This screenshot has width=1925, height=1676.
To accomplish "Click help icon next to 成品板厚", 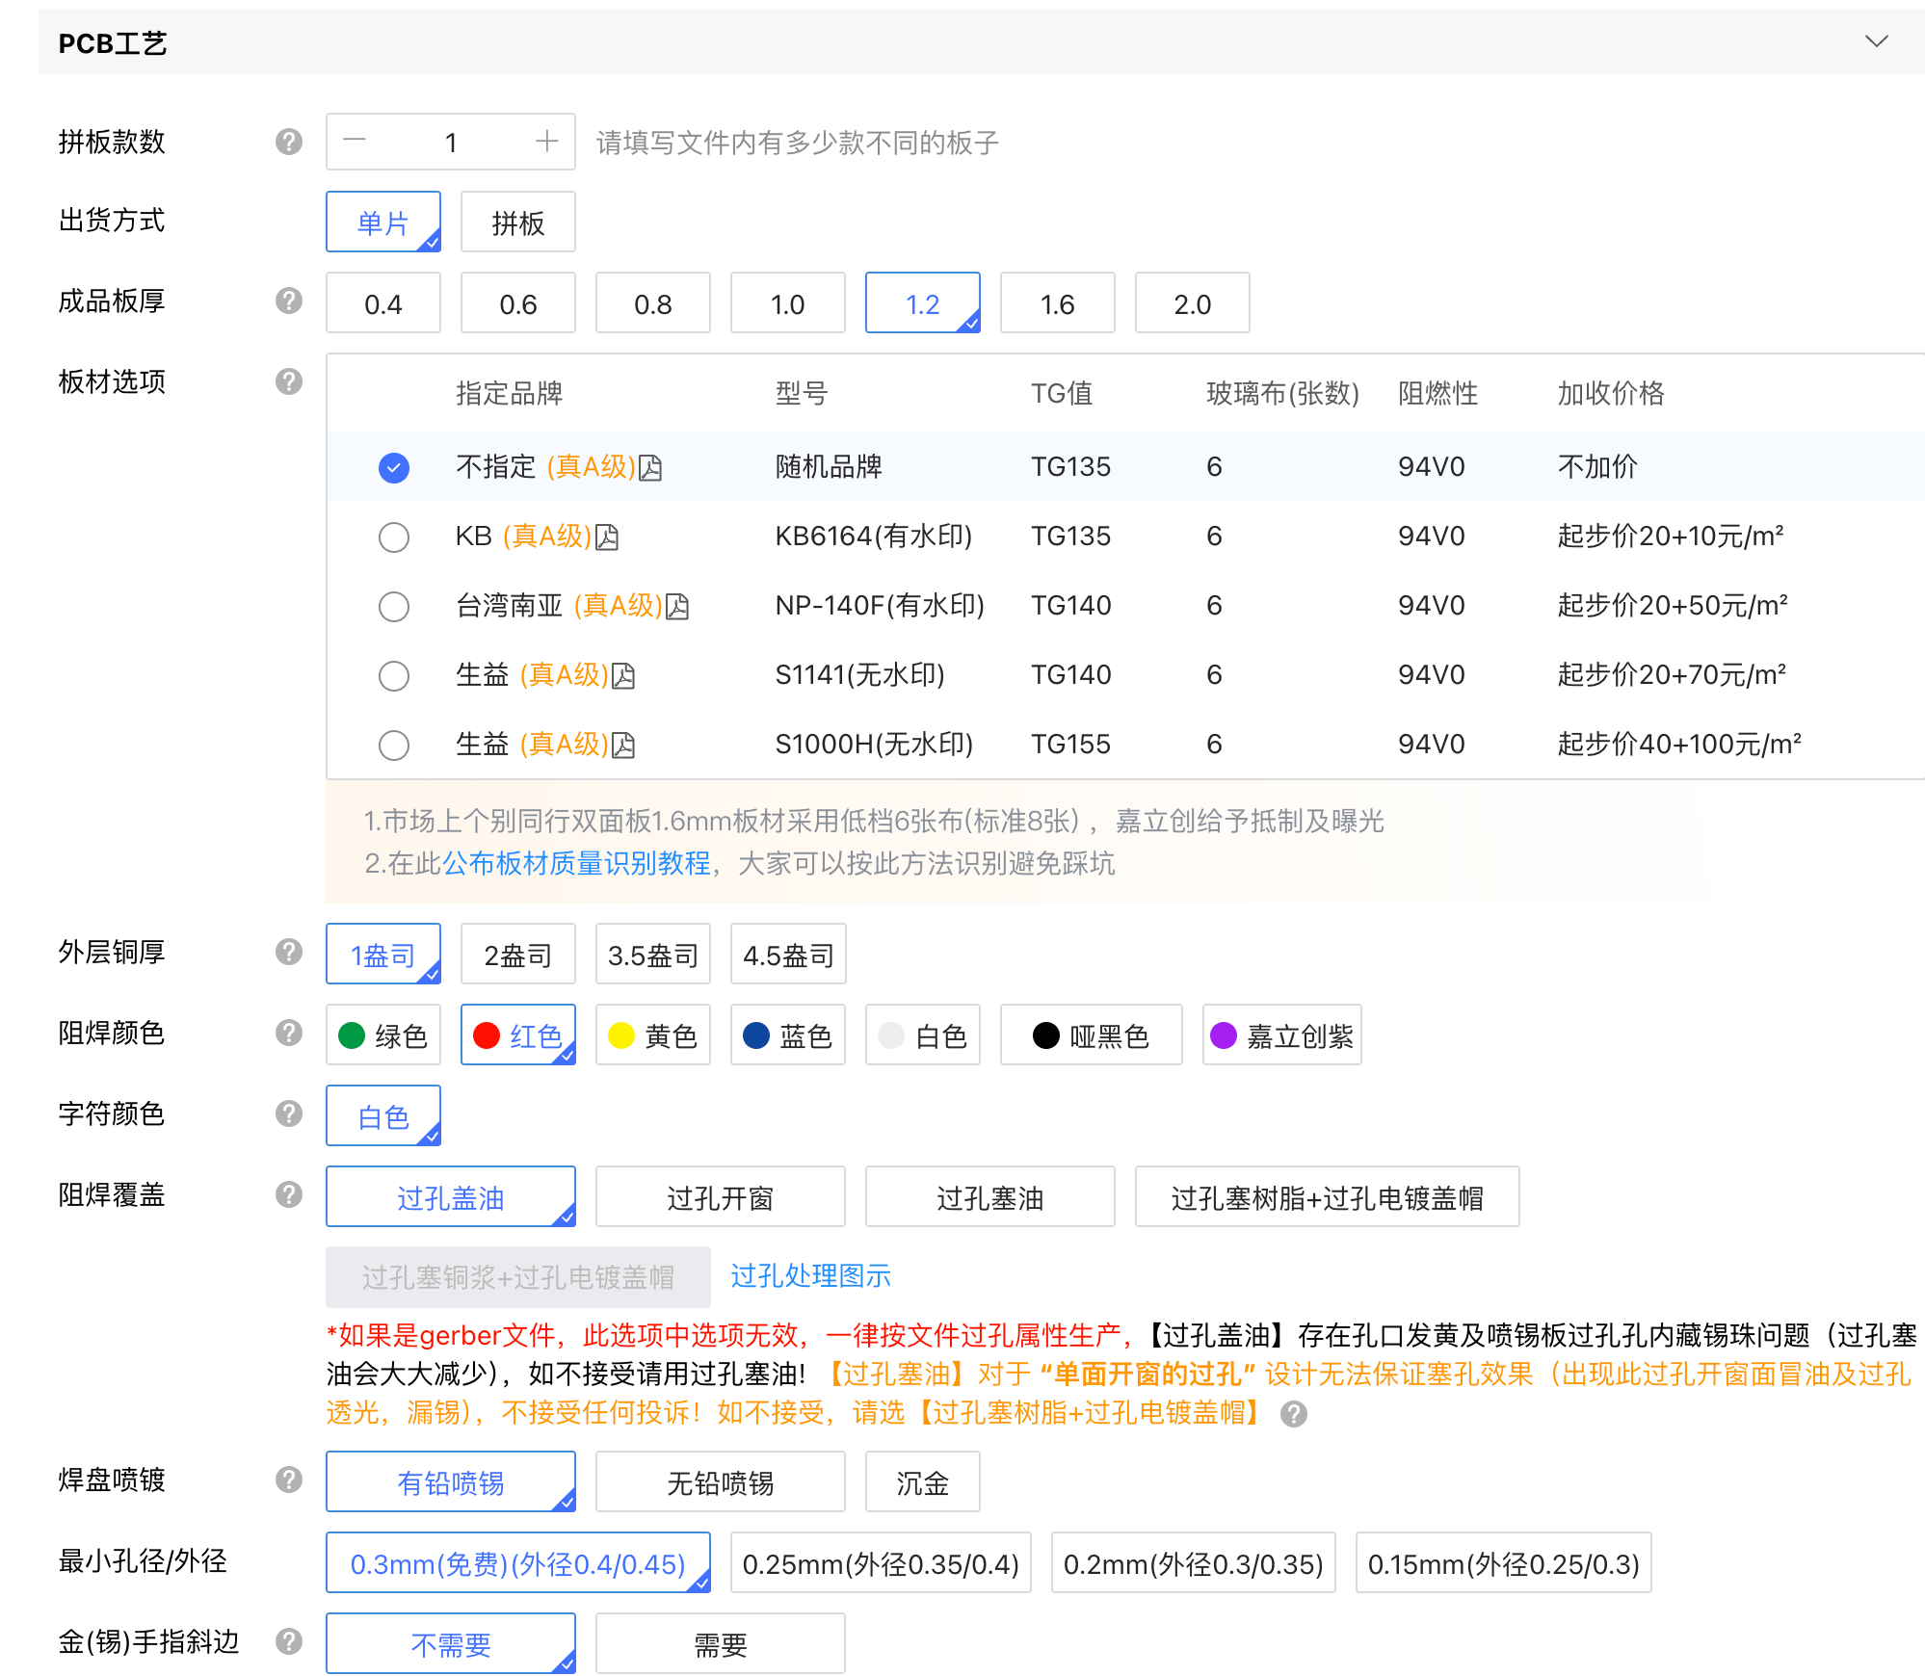I will 288,301.
